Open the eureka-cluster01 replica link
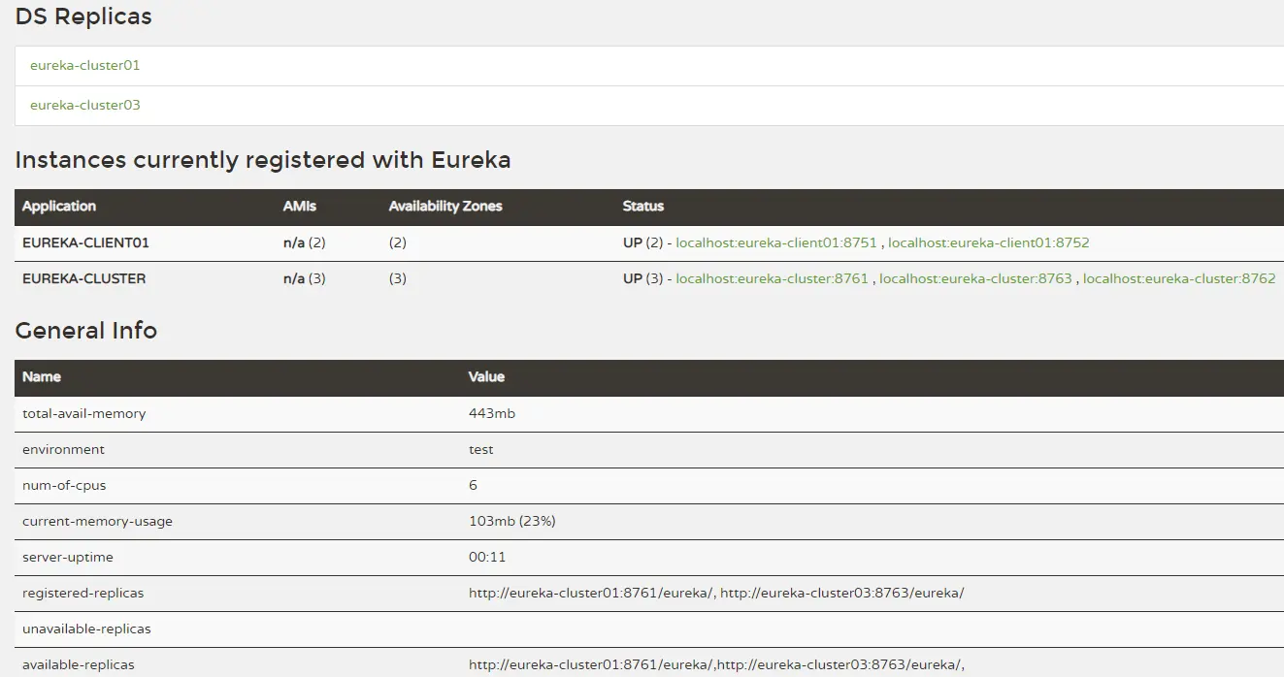 pos(85,65)
